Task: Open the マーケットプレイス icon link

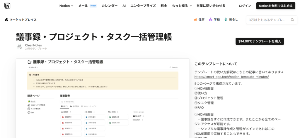Action: [6, 20]
